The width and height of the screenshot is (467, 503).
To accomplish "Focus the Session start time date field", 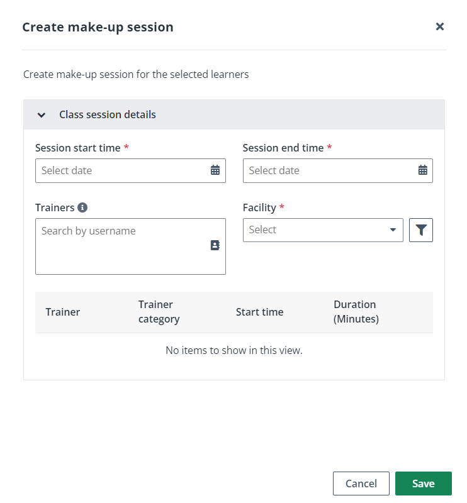I will (x=123, y=170).
